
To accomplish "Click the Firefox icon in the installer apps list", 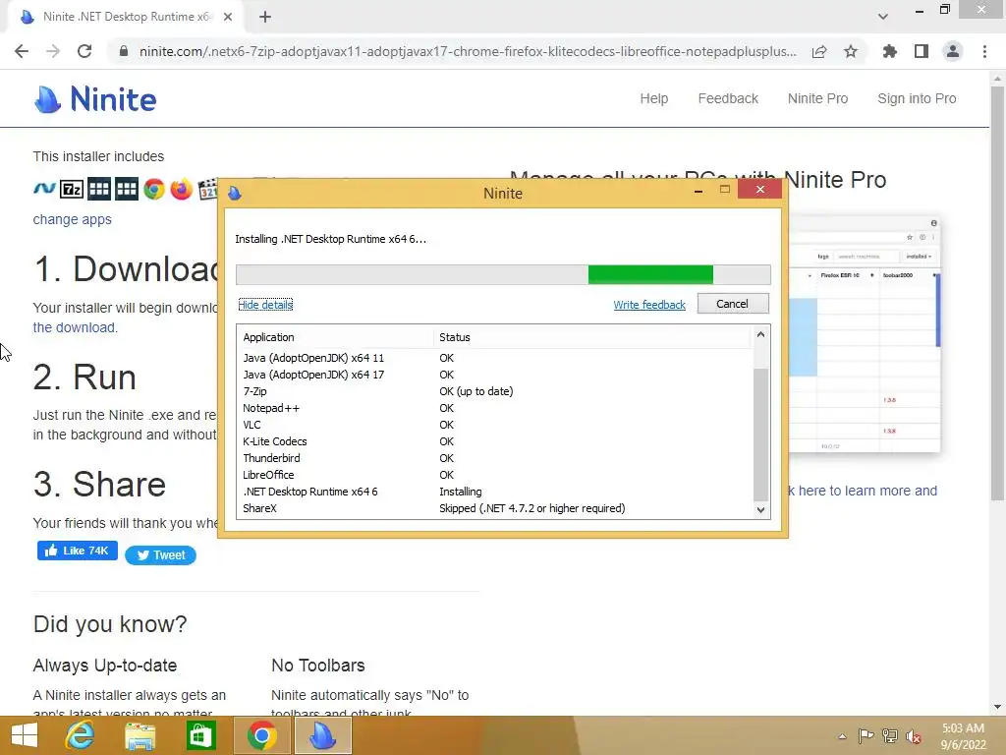I will point(182,190).
